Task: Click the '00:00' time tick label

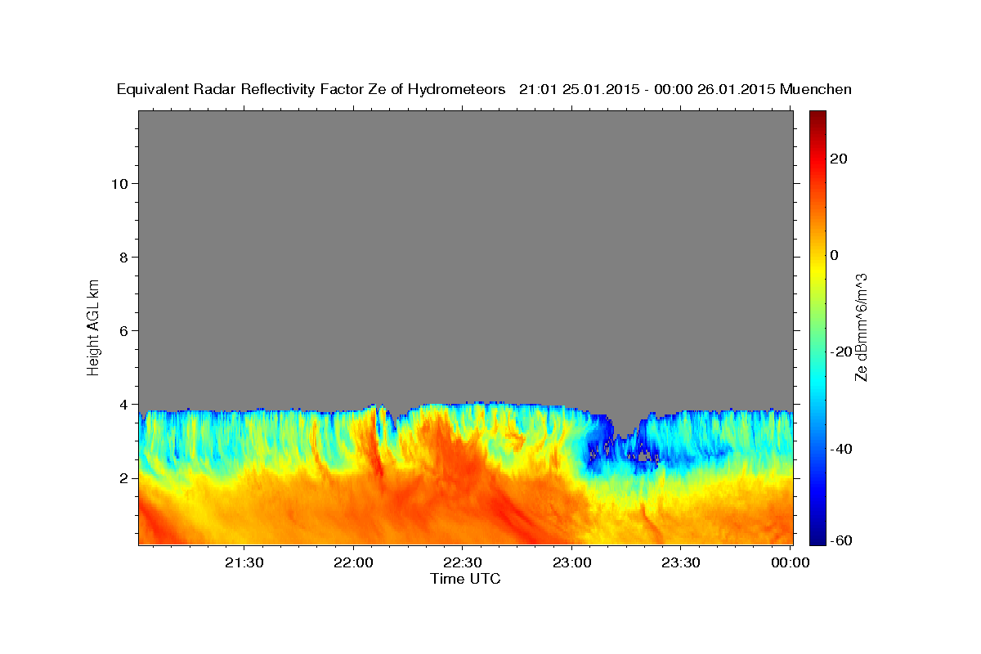Action: 790,562
